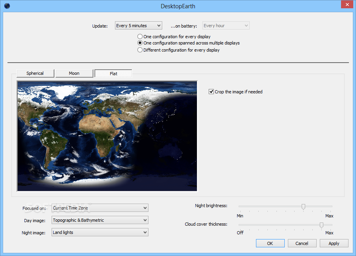Viewport: 356px width, 256px height.
Task: Select Different configuration for every display
Action: click(x=178, y=50)
